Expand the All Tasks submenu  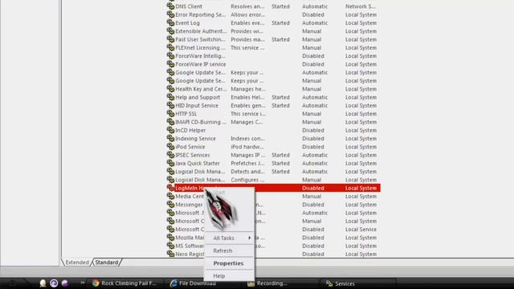point(229,238)
